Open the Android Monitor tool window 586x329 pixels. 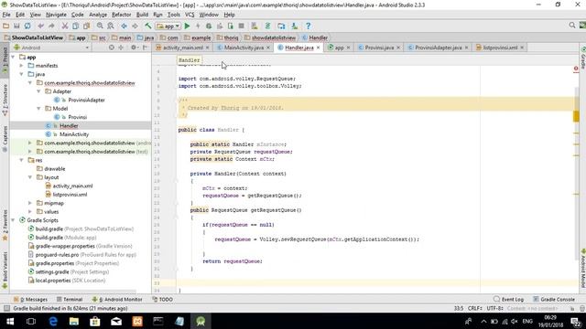117,299
